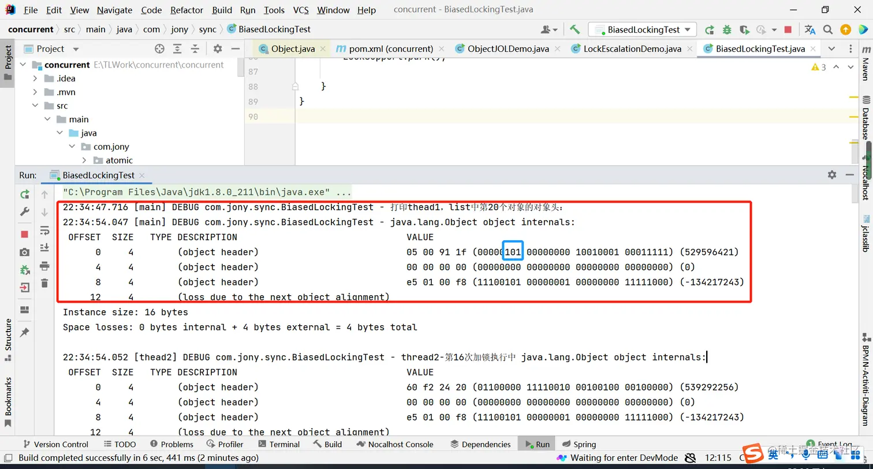The height and width of the screenshot is (469, 873).
Task: Hide the Project tool window
Action: pos(235,49)
